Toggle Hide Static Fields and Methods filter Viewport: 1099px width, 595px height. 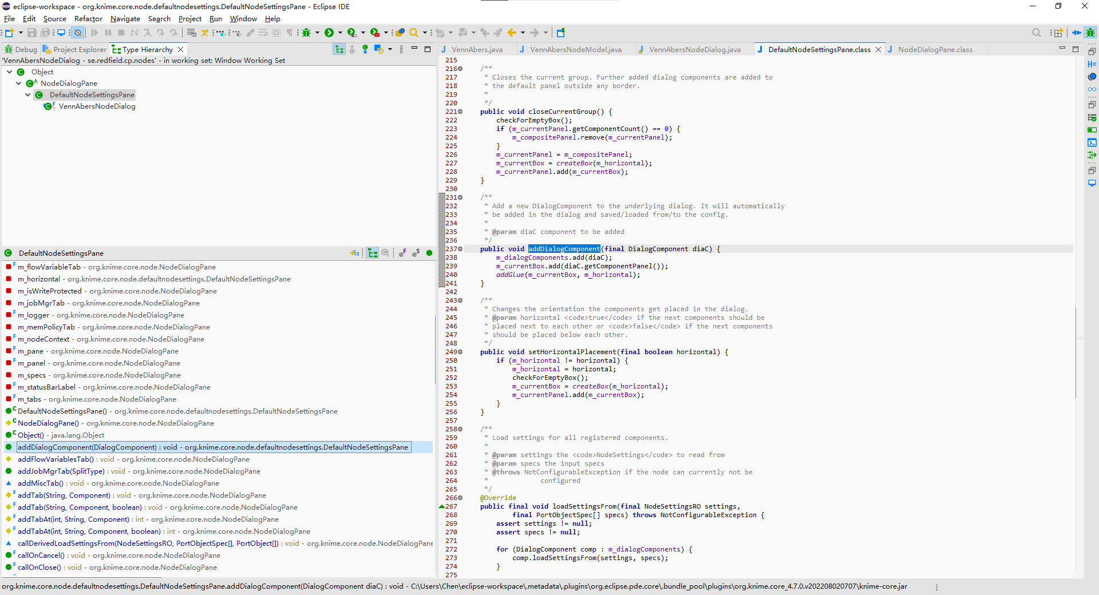click(416, 253)
